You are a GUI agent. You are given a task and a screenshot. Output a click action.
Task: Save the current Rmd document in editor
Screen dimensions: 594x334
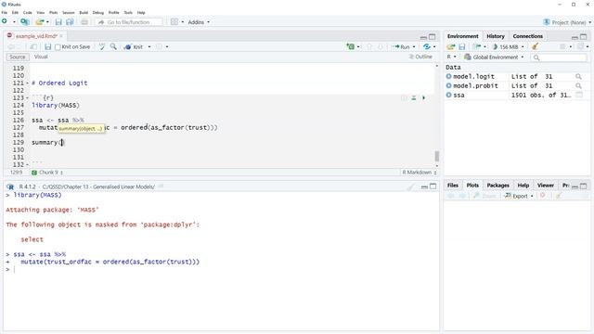point(47,47)
